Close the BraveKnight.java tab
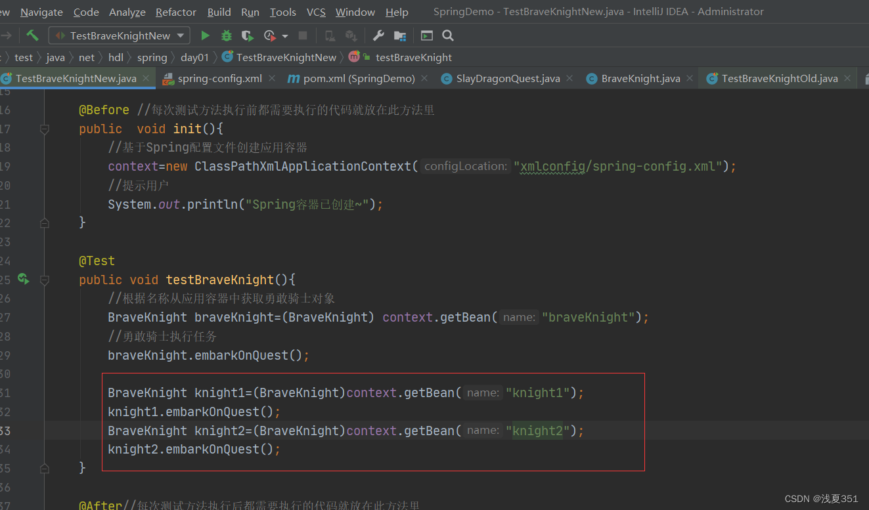The width and height of the screenshot is (869, 510). (x=690, y=79)
